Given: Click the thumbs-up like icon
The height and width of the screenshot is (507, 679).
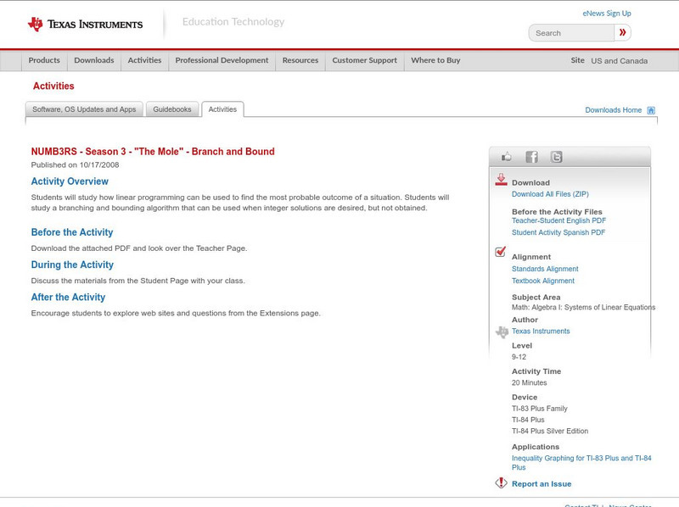Looking at the screenshot, I should point(507,157).
